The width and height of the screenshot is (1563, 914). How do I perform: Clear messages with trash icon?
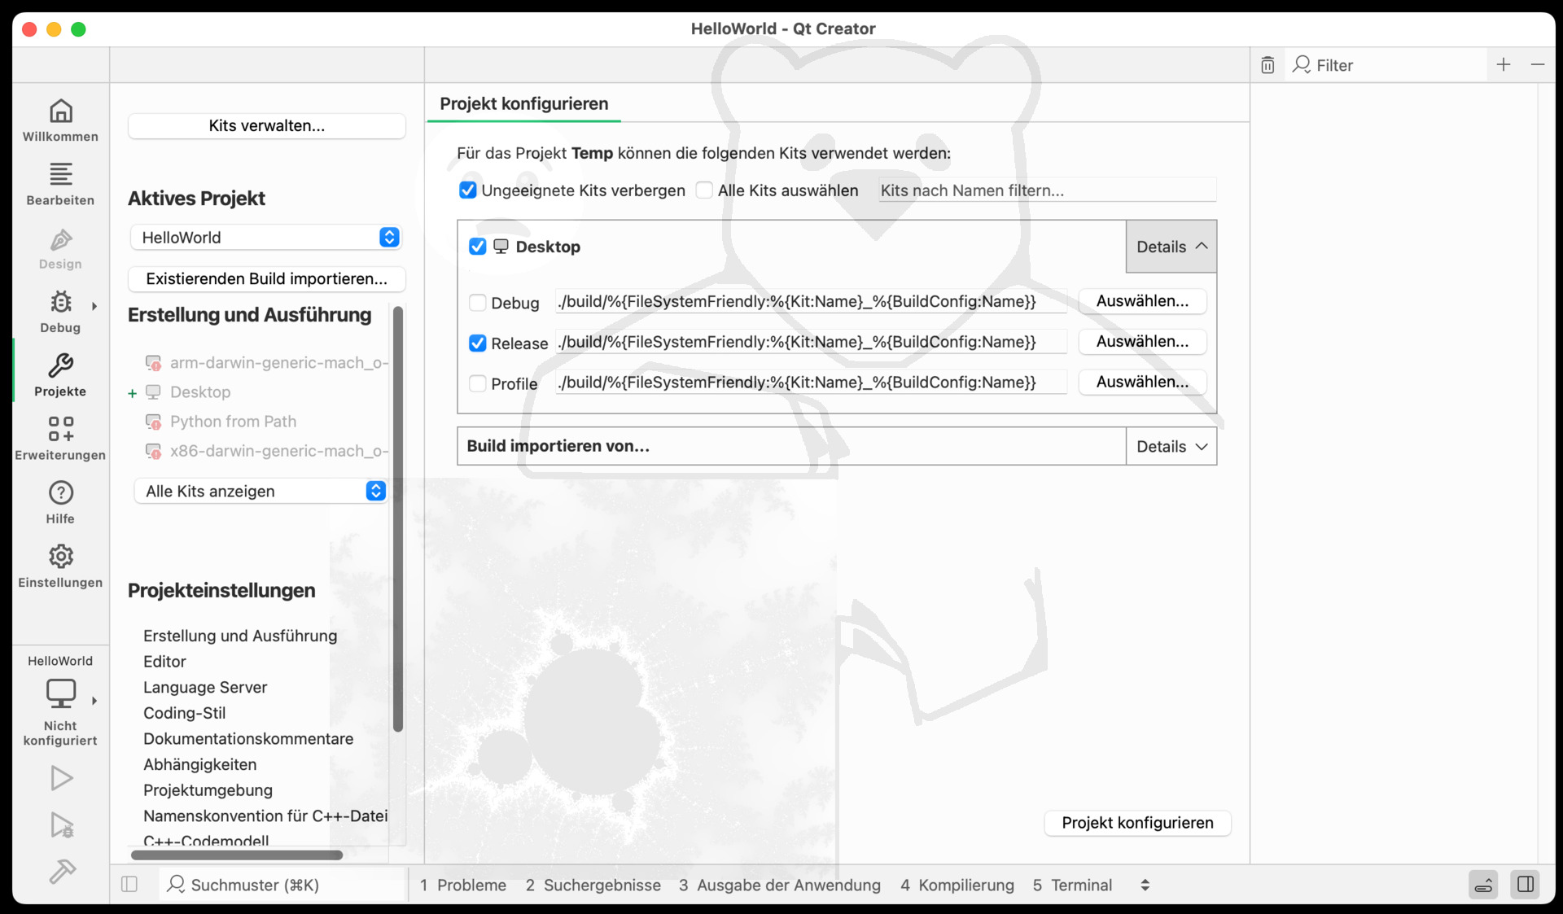(x=1267, y=65)
